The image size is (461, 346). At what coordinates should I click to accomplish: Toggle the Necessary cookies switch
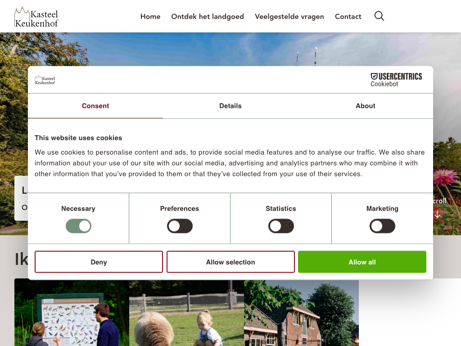click(x=78, y=226)
